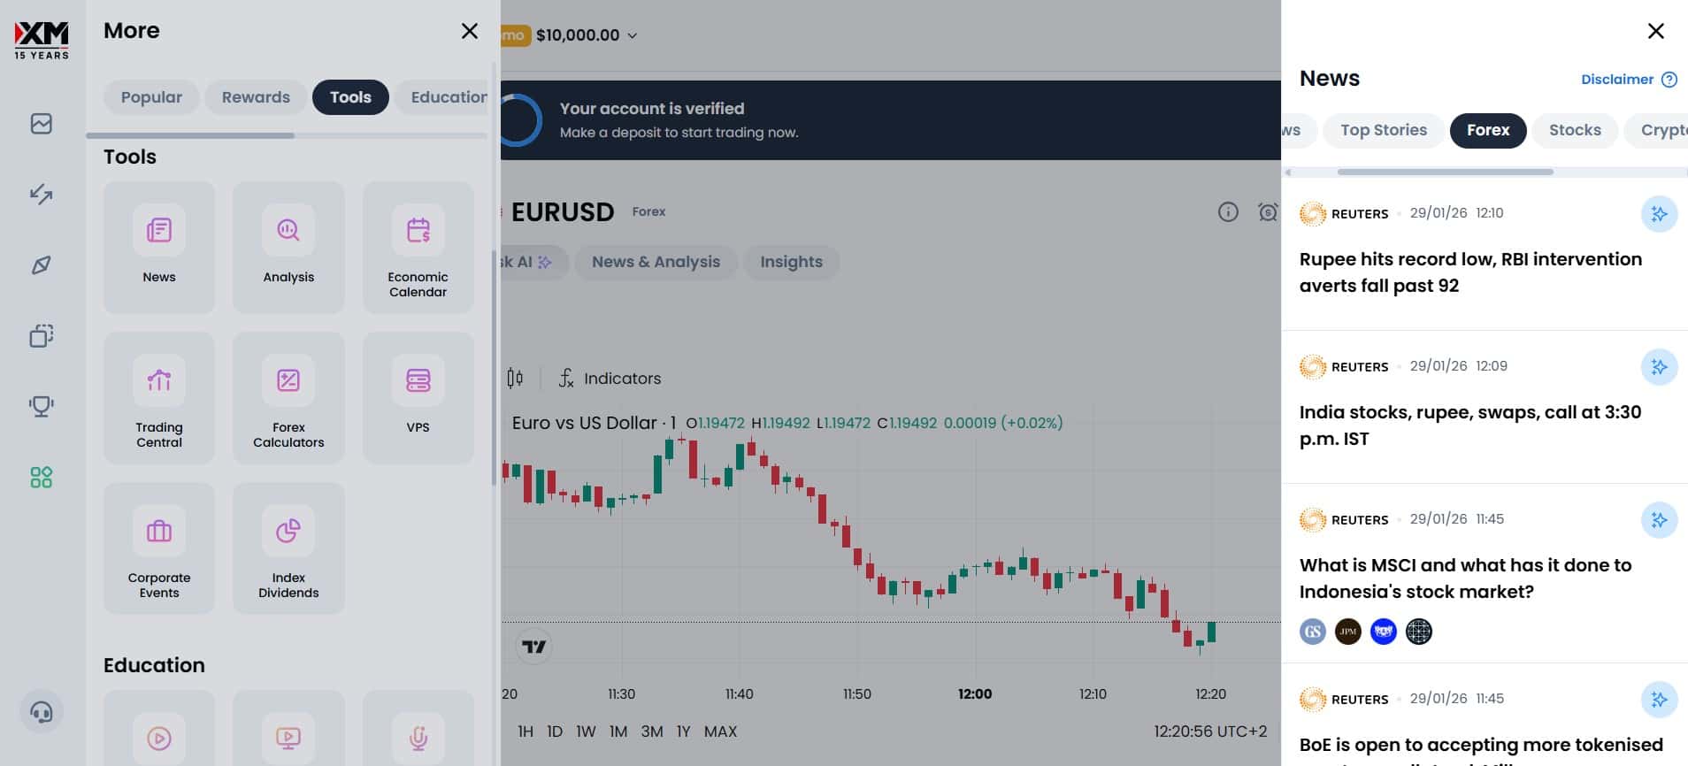
Task: Open the Trading Central tool
Action: [159, 398]
